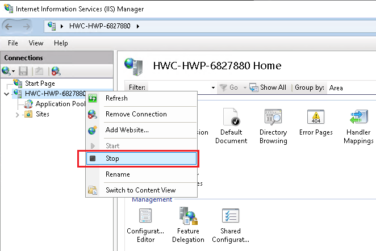Collapse the HWC-HWP-6827880 server node
The width and height of the screenshot is (376, 251).
click(7, 94)
